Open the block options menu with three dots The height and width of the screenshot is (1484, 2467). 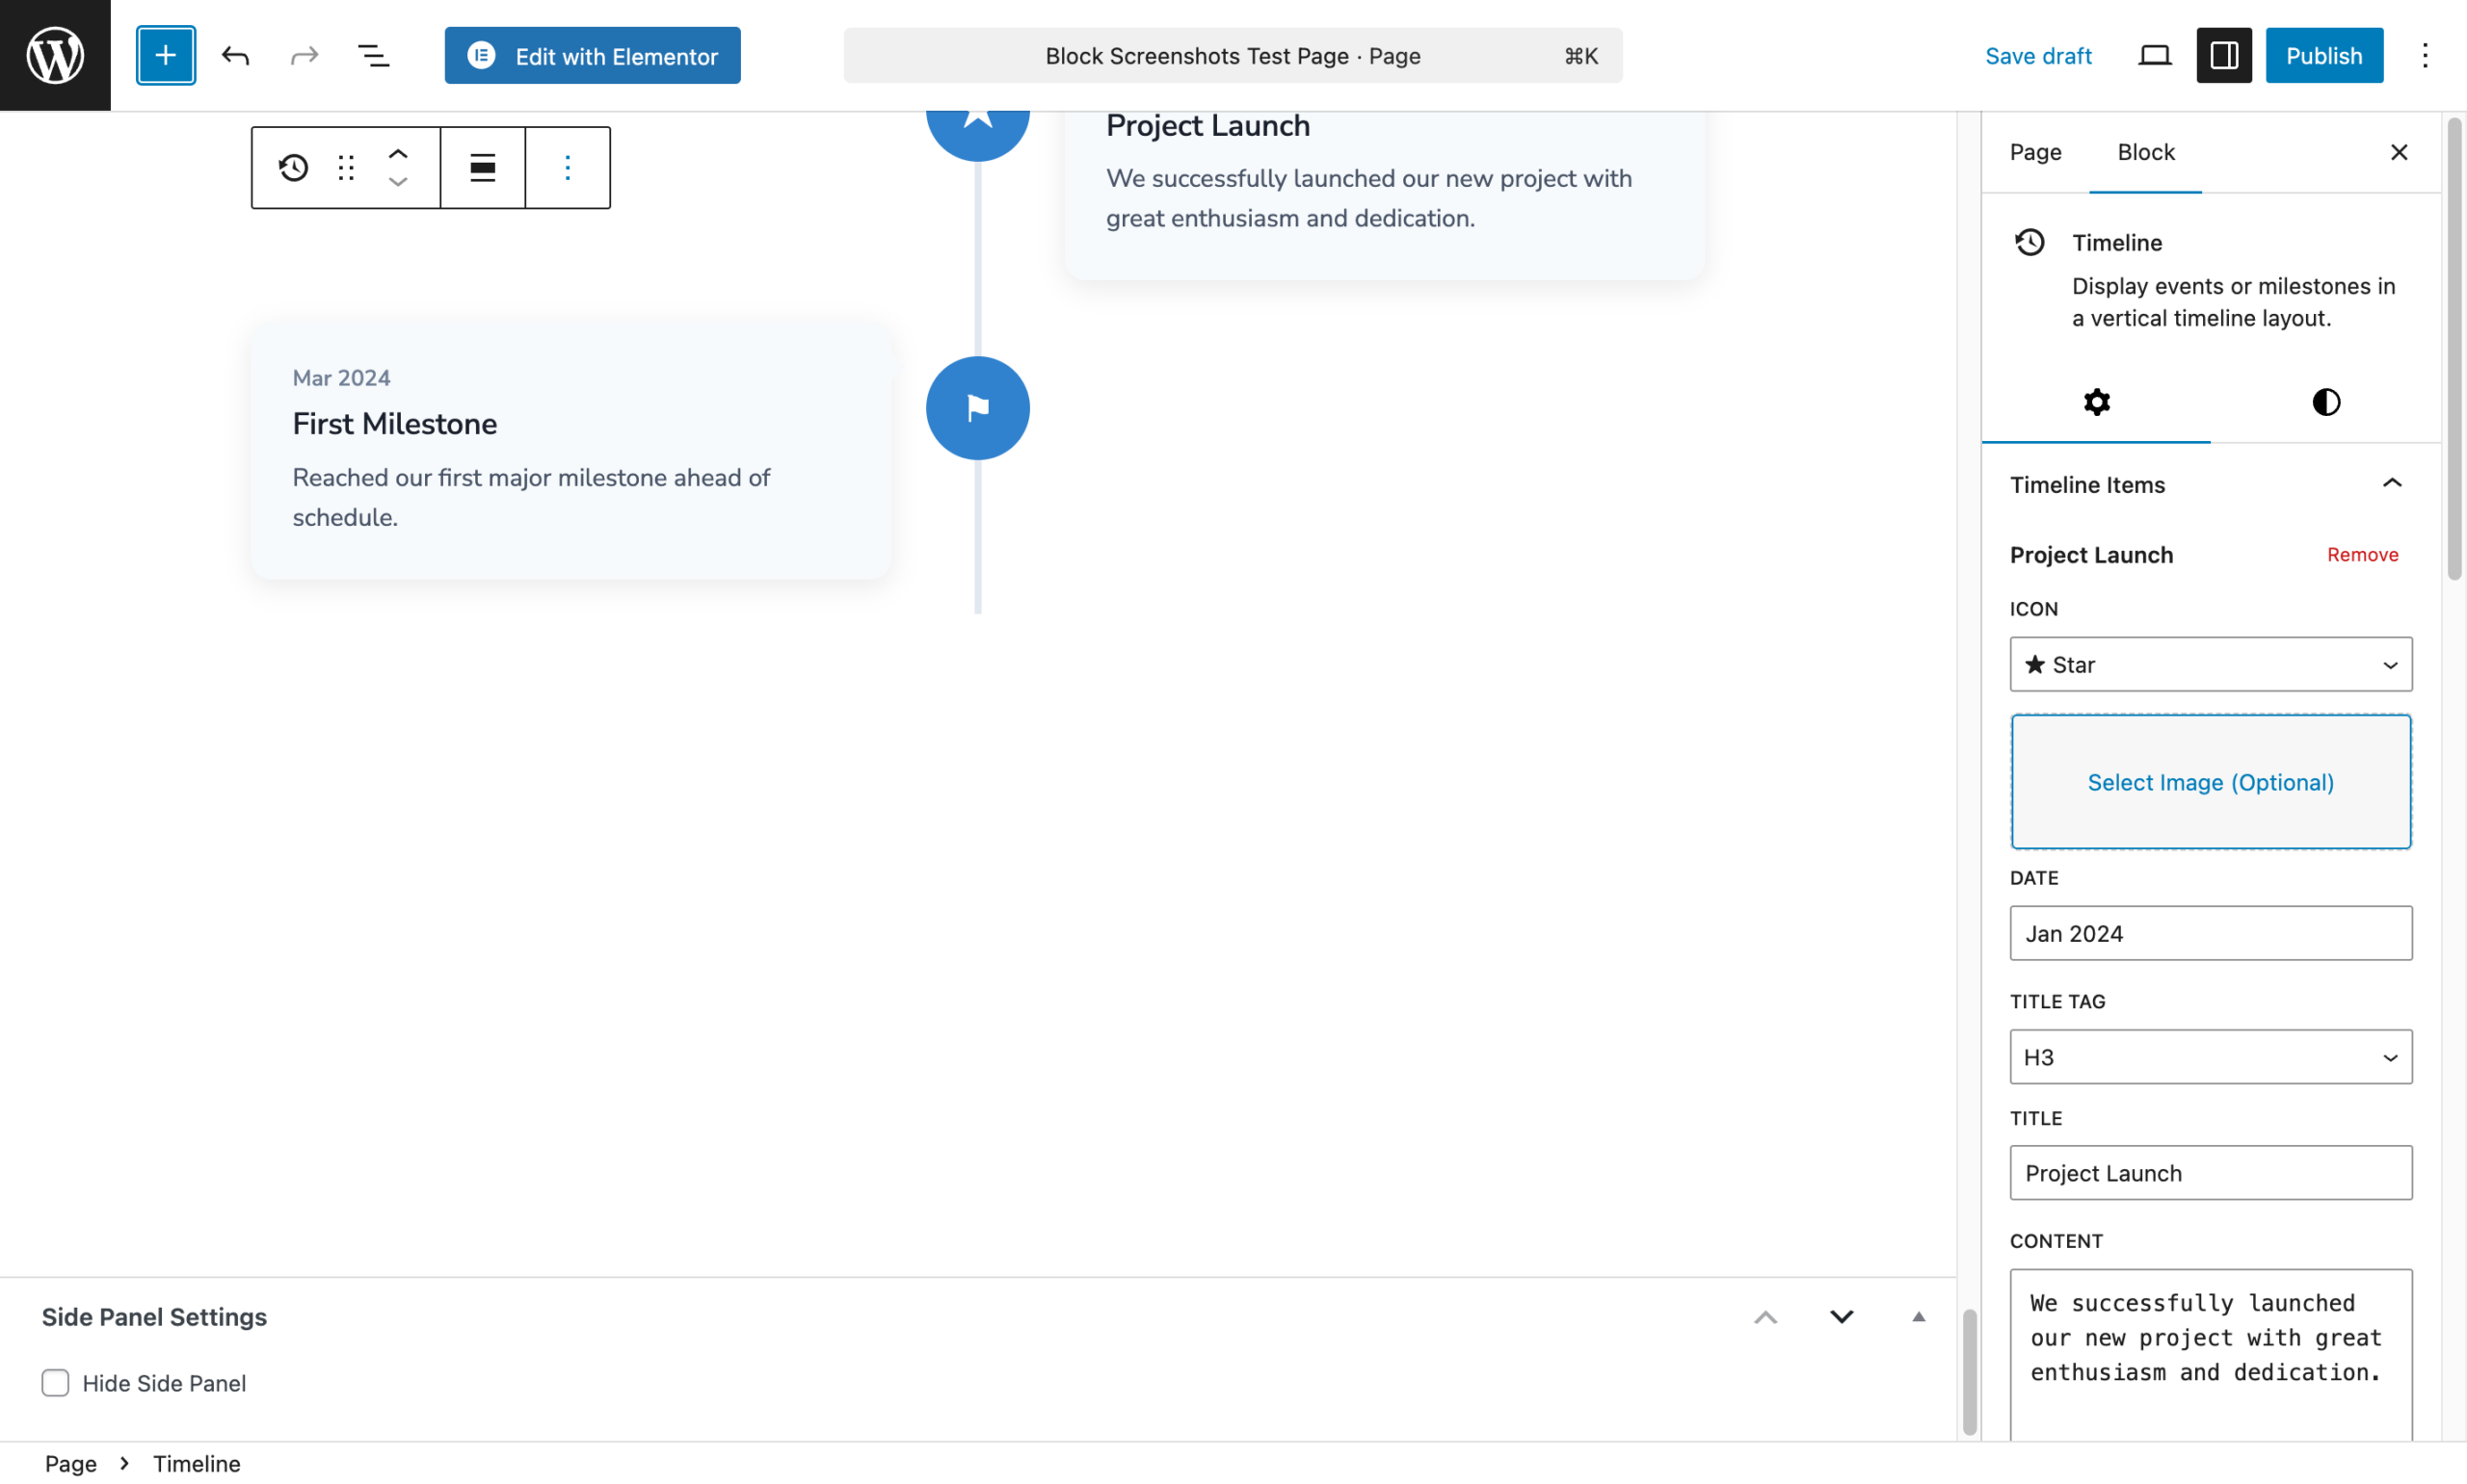tap(568, 167)
